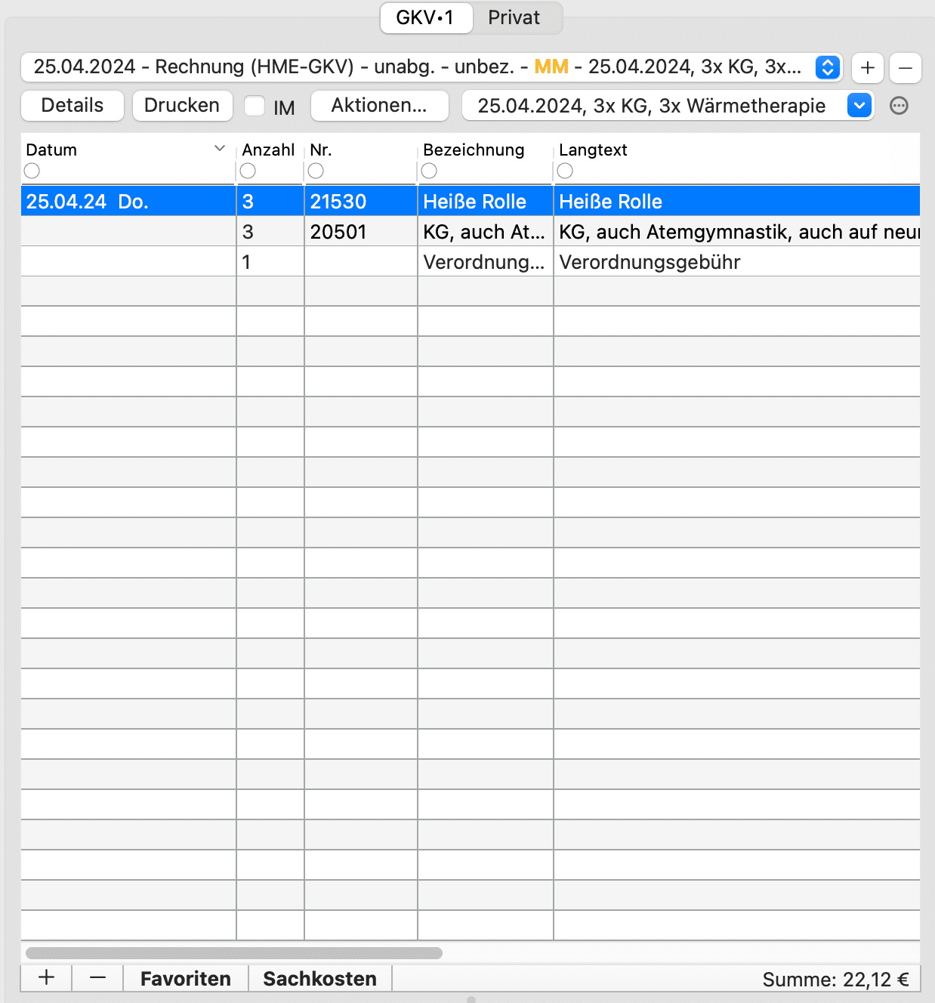The height and width of the screenshot is (1003, 935).
Task: Click the horizontal scrollbar below the table
Action: coord(234,953)
